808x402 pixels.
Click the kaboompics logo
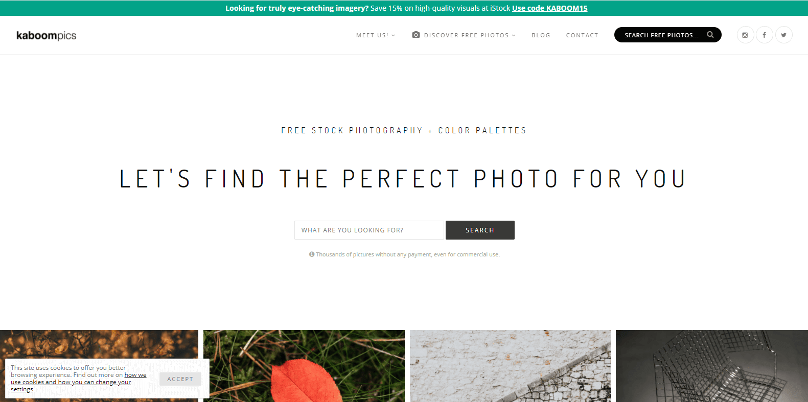47,35
